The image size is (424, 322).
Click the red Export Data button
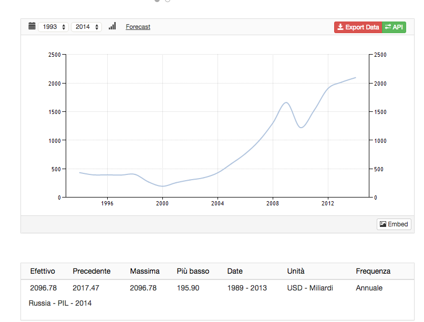coord(358,27)
